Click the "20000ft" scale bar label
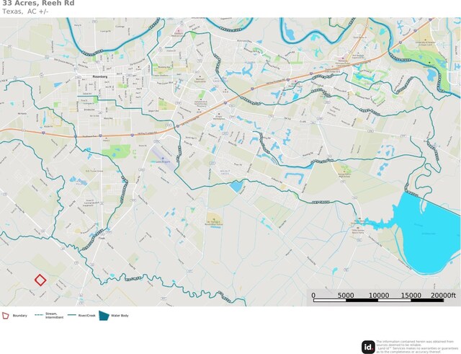Screen dimensions: 461x354 tap(443, 295)
